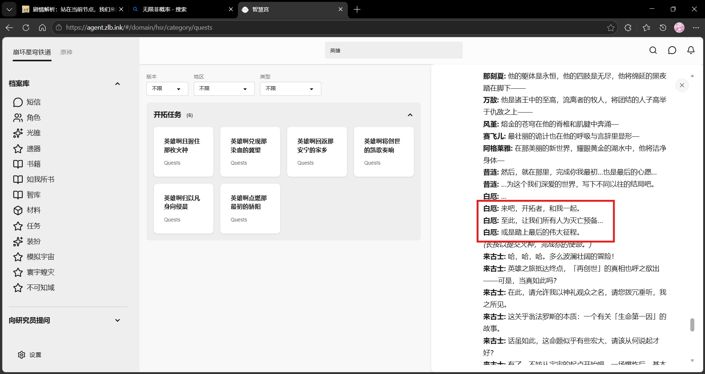Open the 书籍 book icon
The width and height of the screenshot is (705, 374).
tap(18, 164)
